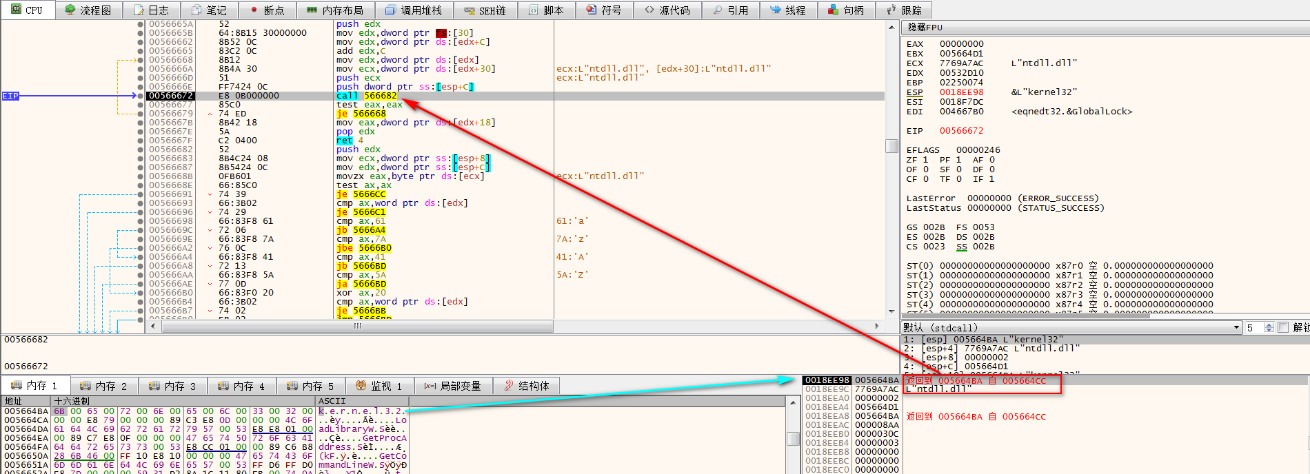The width and height of the screenshot is (1310, 474).
Task: Toggle the 解锁 checkbox in arguments panel
Action: coord(1283,327)
